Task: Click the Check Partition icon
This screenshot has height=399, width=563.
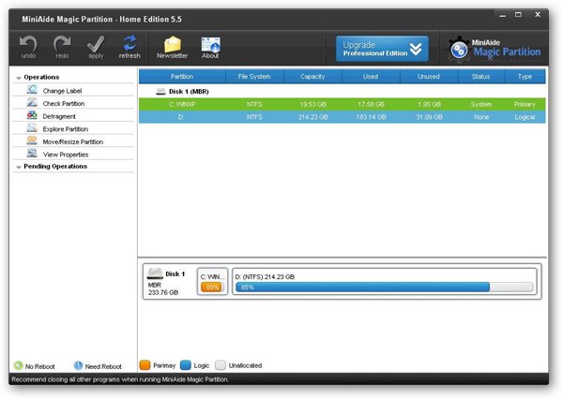Action: pos(32,102)
